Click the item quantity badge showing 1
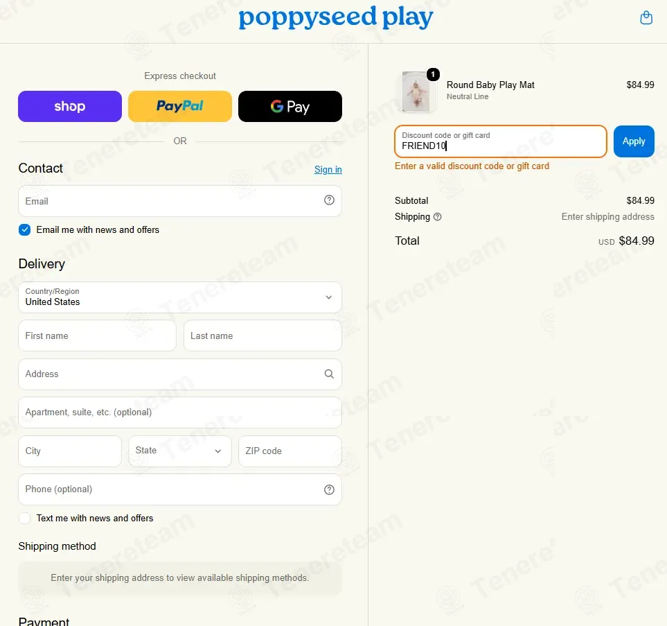 (433, 75)
